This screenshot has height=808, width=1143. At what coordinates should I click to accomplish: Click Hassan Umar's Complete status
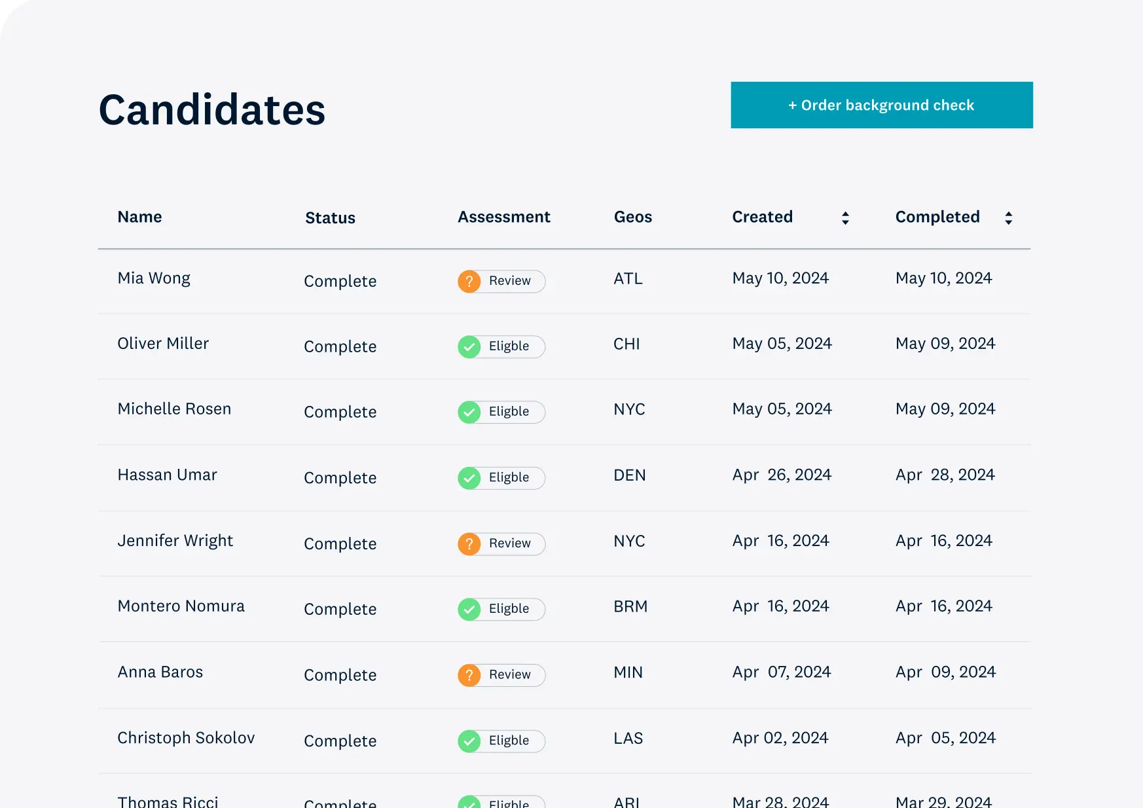pos(340,479)
